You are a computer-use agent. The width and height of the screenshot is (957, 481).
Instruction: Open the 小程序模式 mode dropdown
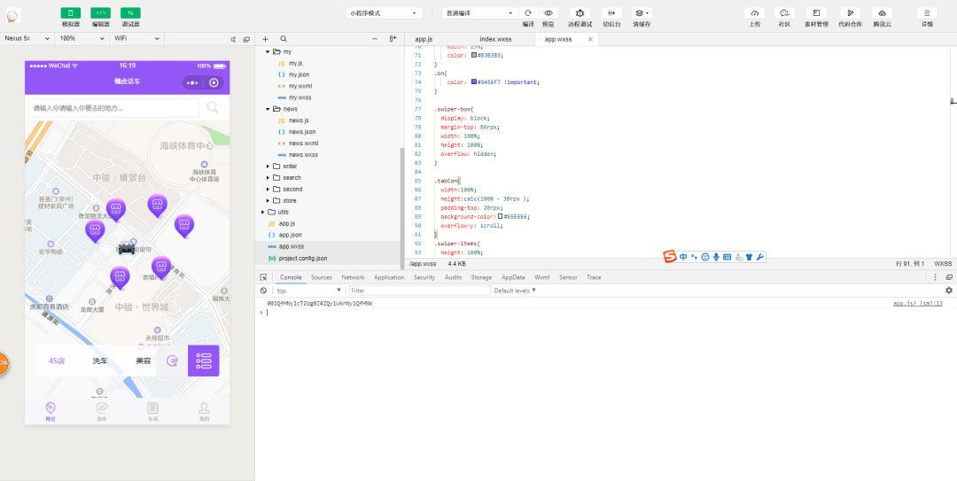[384, 12]
